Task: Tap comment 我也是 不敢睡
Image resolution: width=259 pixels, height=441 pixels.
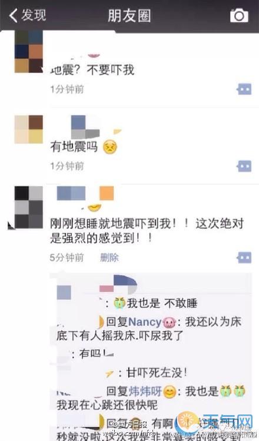Action: [x=162, y=303]
